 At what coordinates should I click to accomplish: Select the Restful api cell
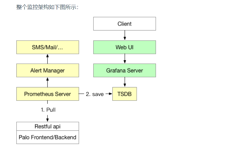[48, 126]
